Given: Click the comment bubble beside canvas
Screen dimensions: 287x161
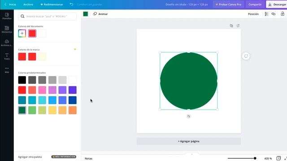Looking at the screenshot, I should (246, 56).
